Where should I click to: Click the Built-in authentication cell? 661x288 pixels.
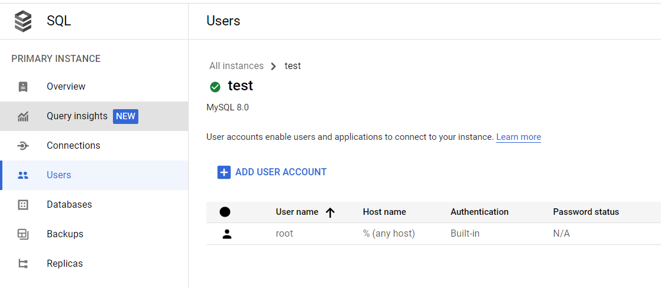[465, 234]
